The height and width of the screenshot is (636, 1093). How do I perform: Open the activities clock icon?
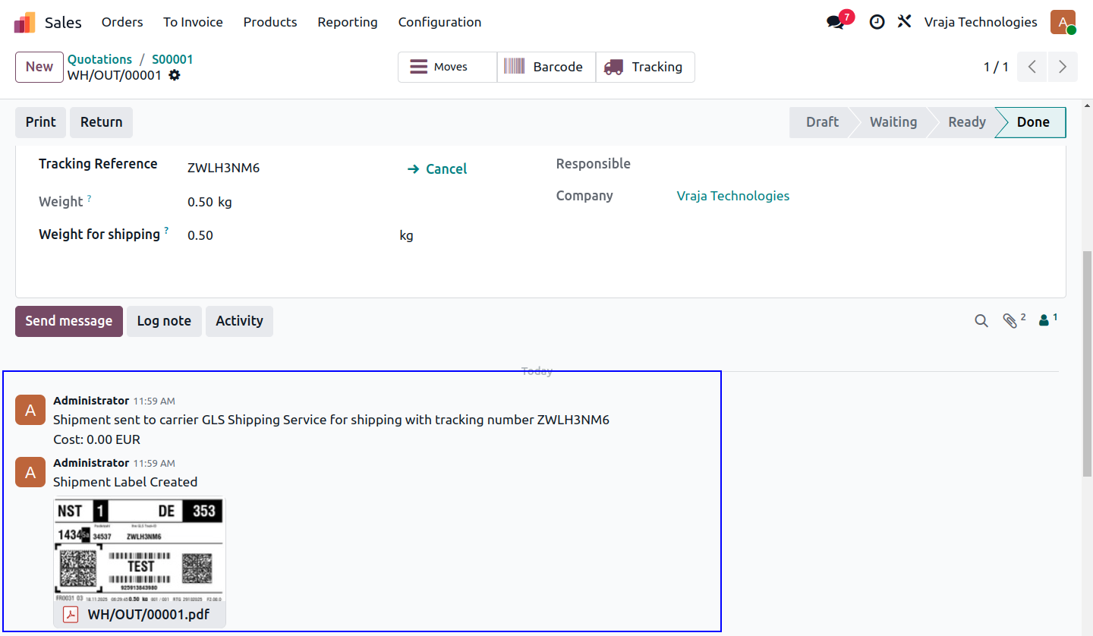[x=877, y=22]
